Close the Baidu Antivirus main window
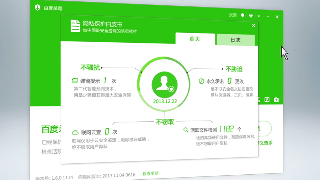The height and width of the screenshot is (180, 320). [277, 17]
